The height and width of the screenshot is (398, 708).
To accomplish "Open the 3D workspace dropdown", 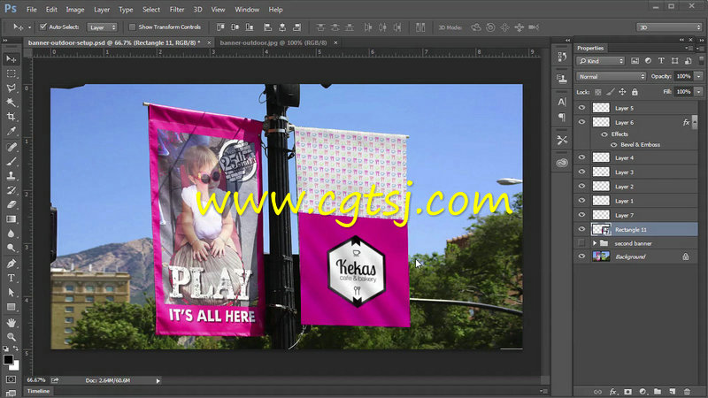I will coord(669,27).
